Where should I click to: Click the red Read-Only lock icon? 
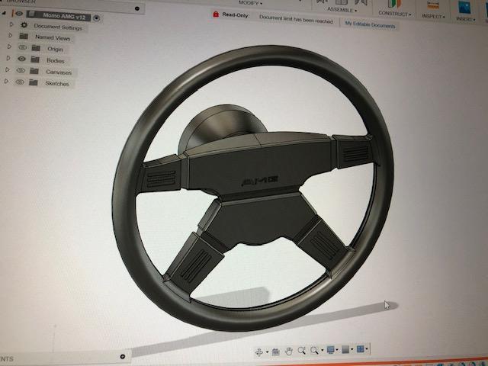point(216,14)
